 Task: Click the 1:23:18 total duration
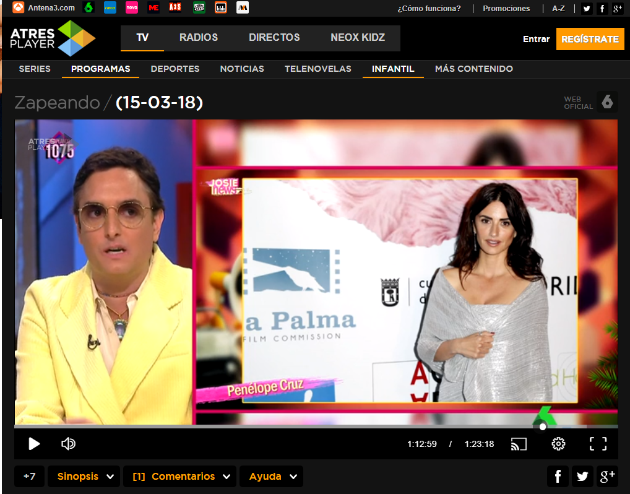(x=480, y=444)
